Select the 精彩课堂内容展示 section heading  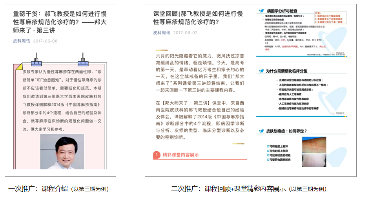(x=180, y=155)
